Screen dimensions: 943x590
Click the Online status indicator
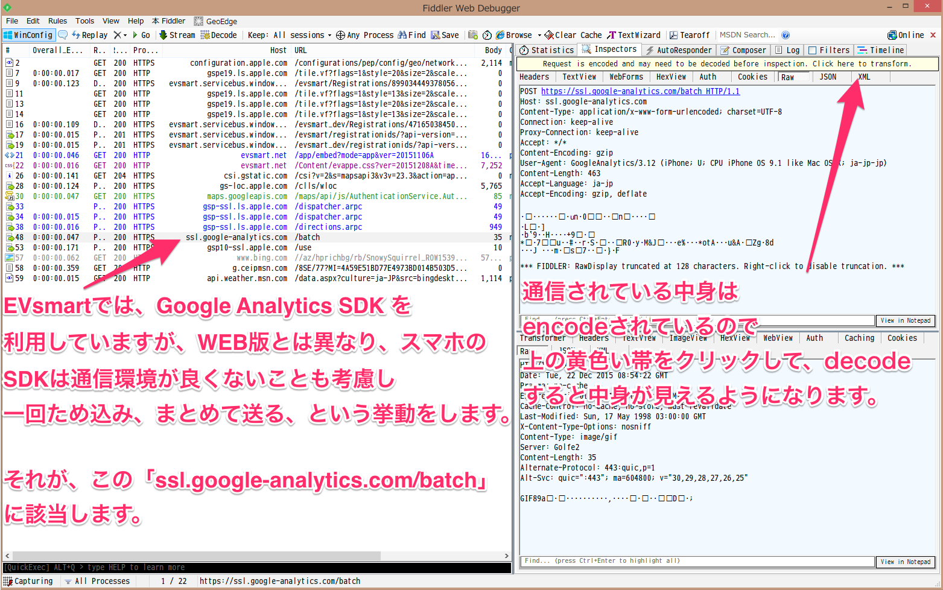point(906,35)
